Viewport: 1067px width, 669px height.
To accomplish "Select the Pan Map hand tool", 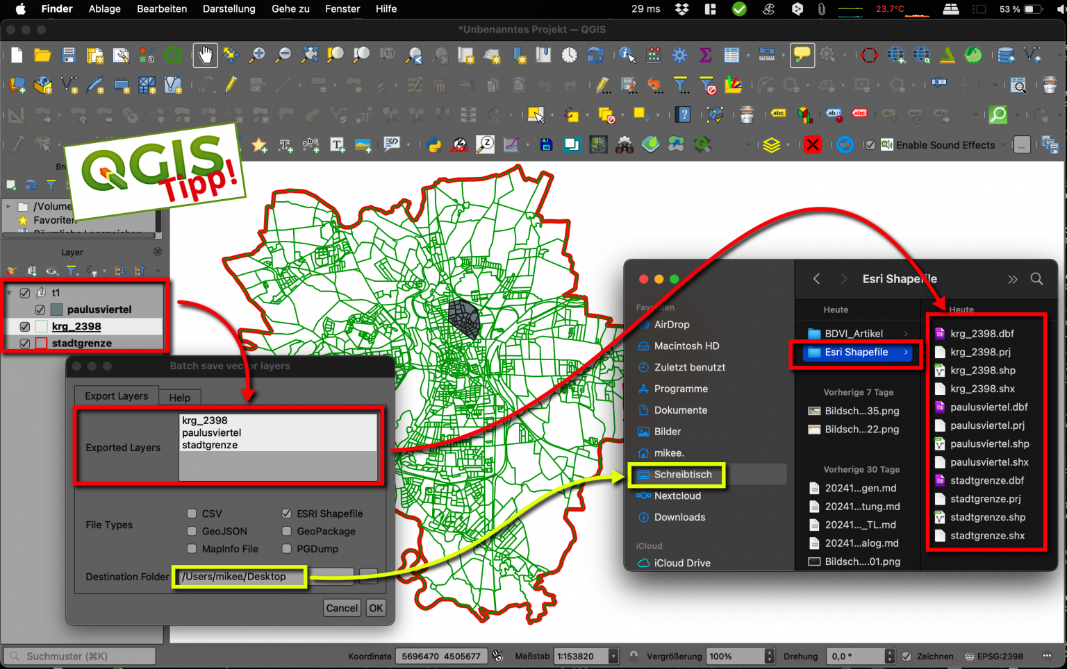I will pyautogui.click(x=205, y=55).
